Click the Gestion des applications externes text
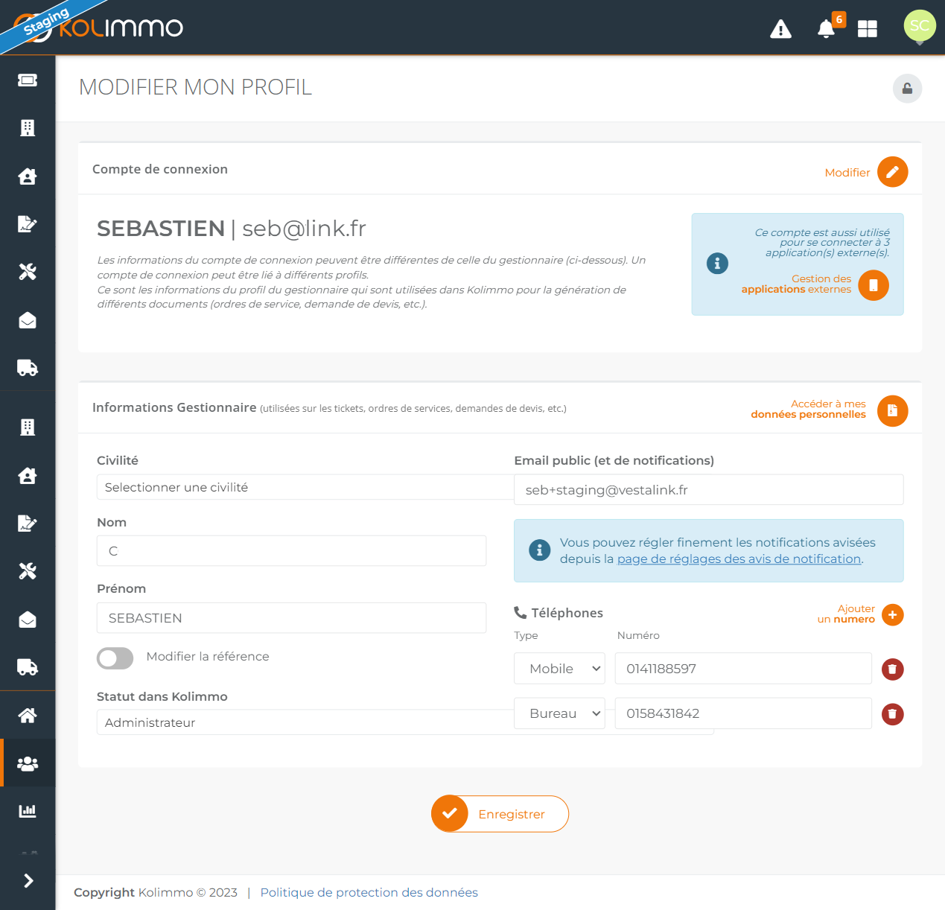This screenshot has width=945, height=910. (x=796, y=284)
